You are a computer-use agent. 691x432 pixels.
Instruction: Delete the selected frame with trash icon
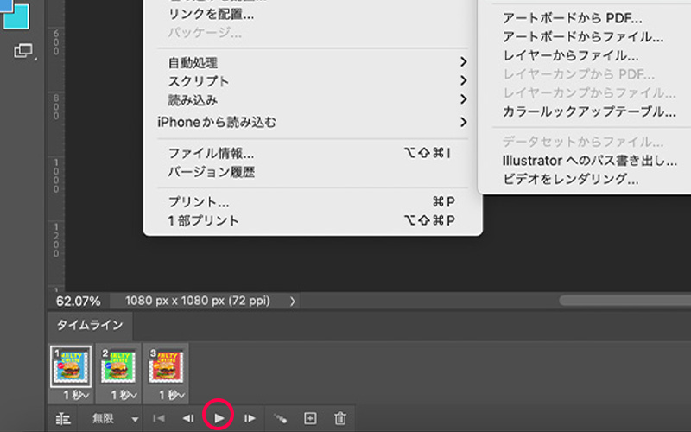pos(340,418)
